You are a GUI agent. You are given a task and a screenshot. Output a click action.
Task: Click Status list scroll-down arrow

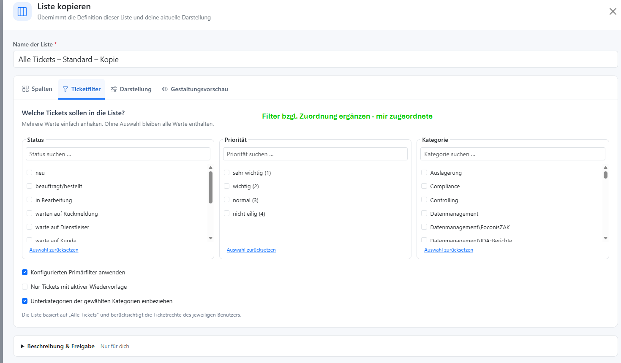[210, 238]
